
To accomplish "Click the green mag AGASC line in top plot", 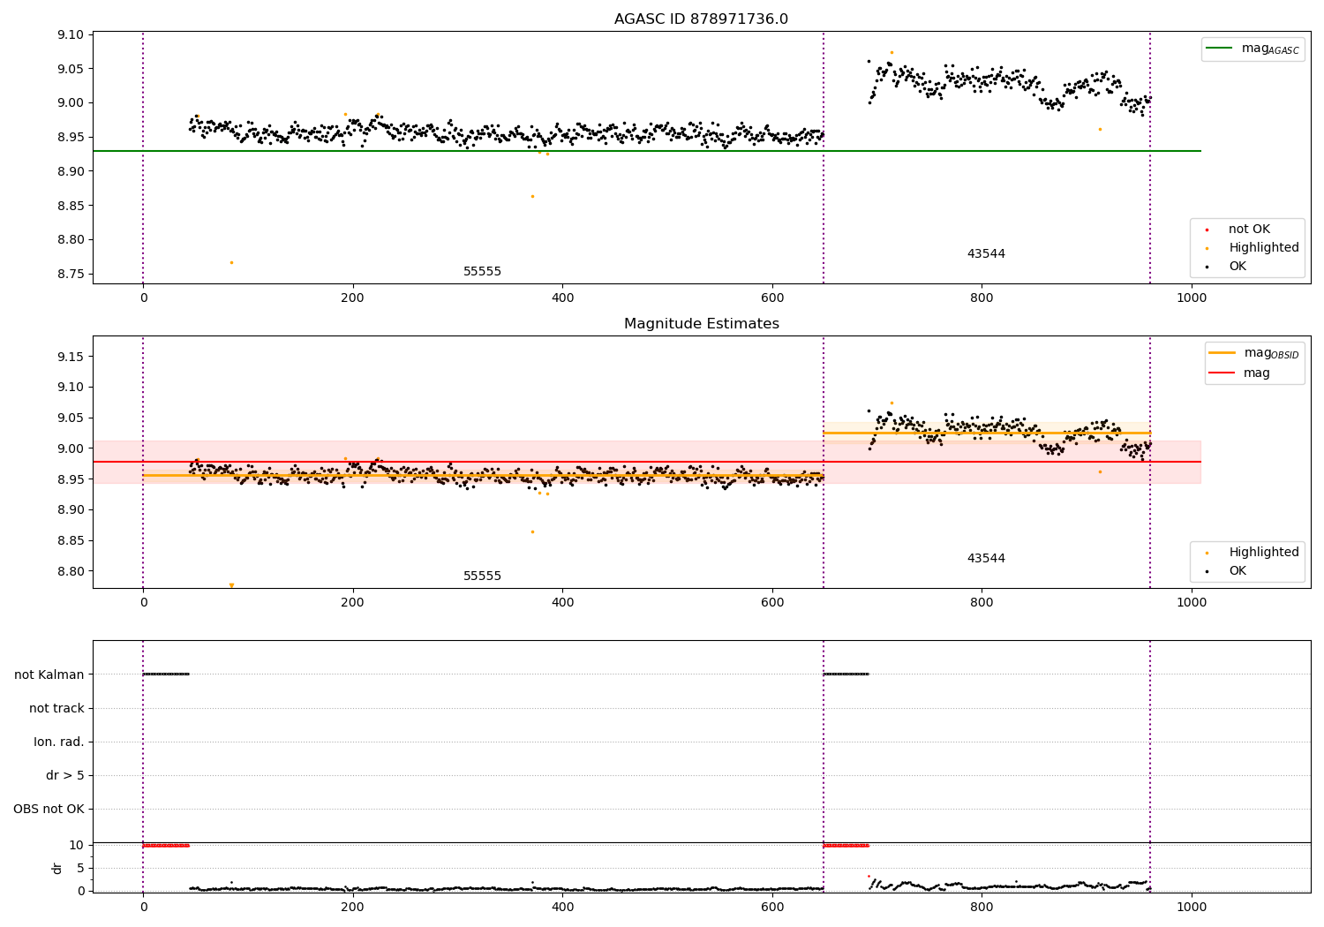I will pos(646,151).
